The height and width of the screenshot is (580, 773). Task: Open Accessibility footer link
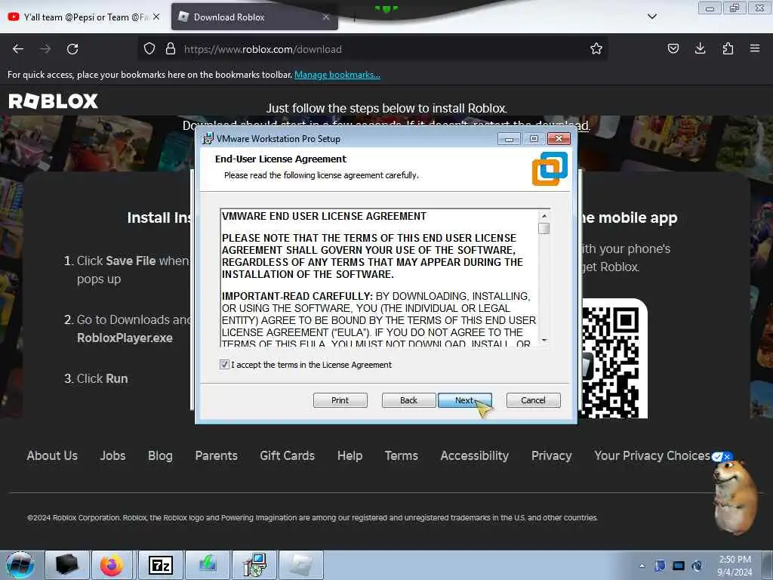[x=475, y=455]
